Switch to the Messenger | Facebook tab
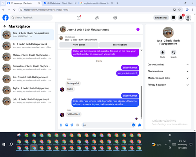The height and width of the screenshot is (157, 196). [x=24, y=3]
